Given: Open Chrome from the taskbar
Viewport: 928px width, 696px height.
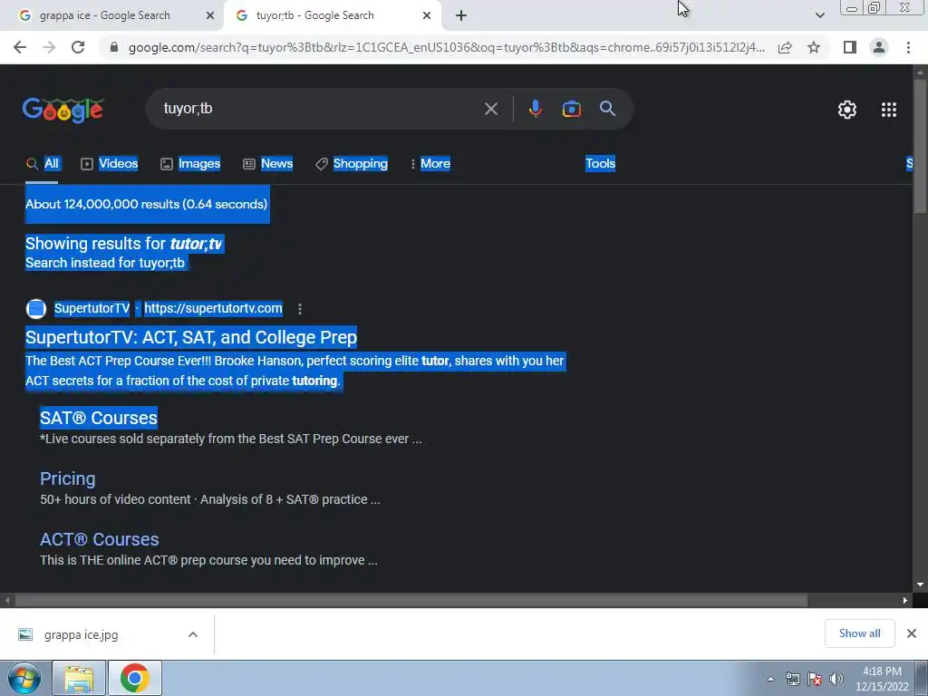Looking at the screenshot, I should point(134,678).
